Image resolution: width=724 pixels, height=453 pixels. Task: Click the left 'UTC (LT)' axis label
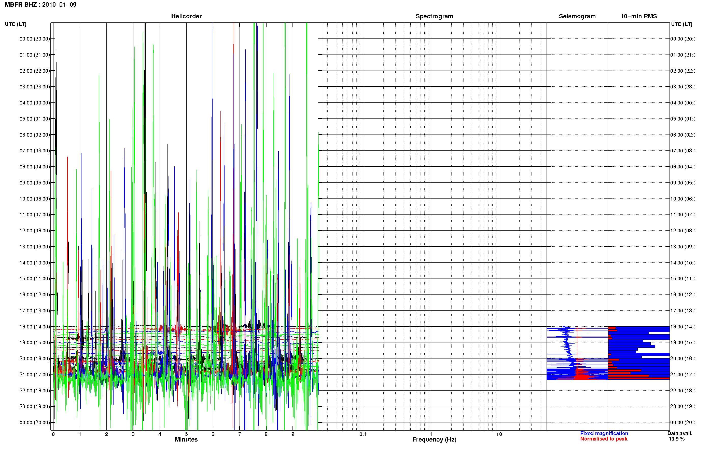16,24
